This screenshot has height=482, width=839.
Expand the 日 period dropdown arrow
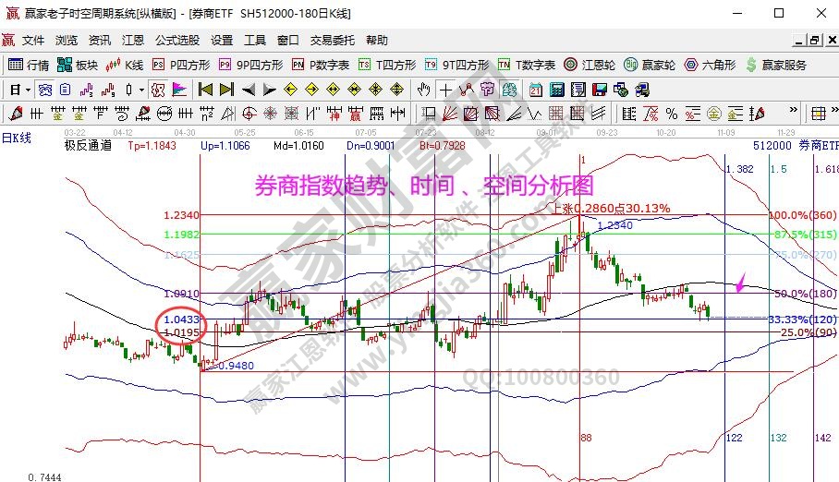pyautogui.click(x=28, y=90)
